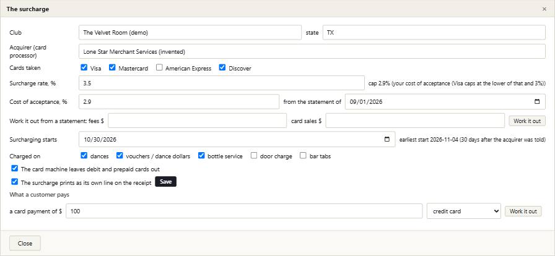Image resolution: width=555 pixels, height=256 pixels.
Task: Untick the Visa checkbox
Action: (x=84, y=67)
